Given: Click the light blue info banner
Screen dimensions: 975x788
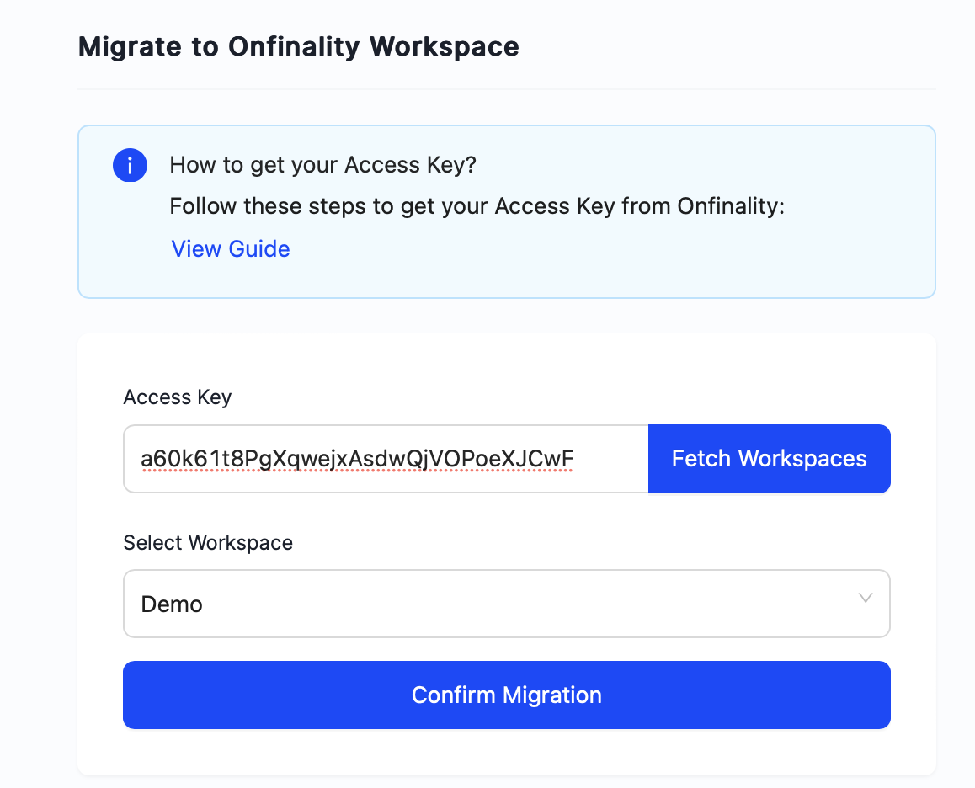Looking at the screenshot, I should pyautogui.click(x=506, y=210).
